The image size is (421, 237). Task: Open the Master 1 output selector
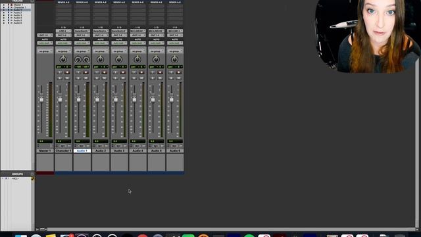point(45,35)
